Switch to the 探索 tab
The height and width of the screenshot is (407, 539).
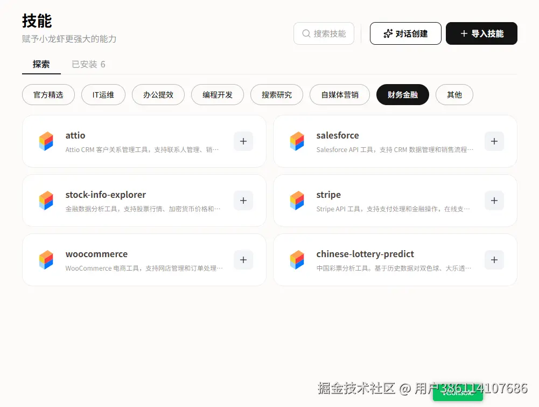coord(41,64)
